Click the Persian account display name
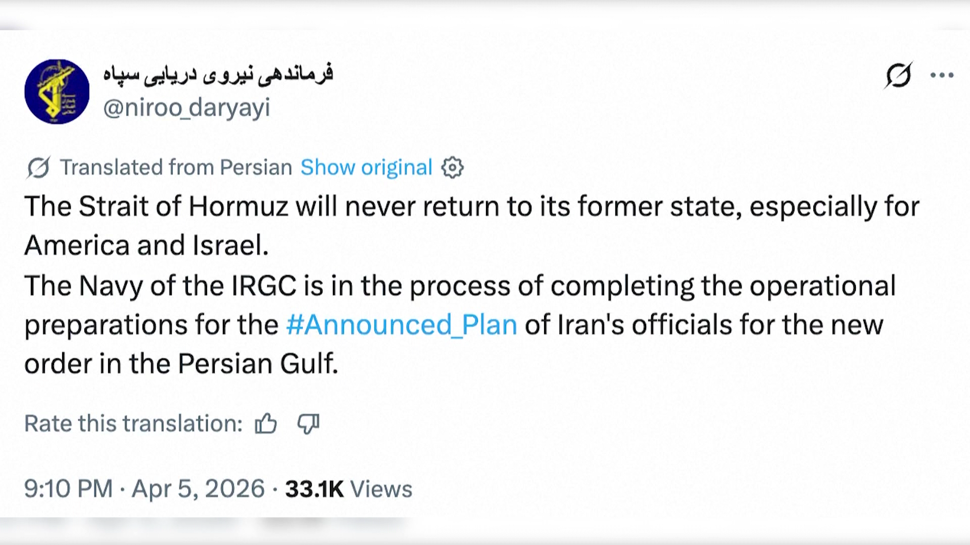This screenshot has width=970, height=545. coord(218,75)
